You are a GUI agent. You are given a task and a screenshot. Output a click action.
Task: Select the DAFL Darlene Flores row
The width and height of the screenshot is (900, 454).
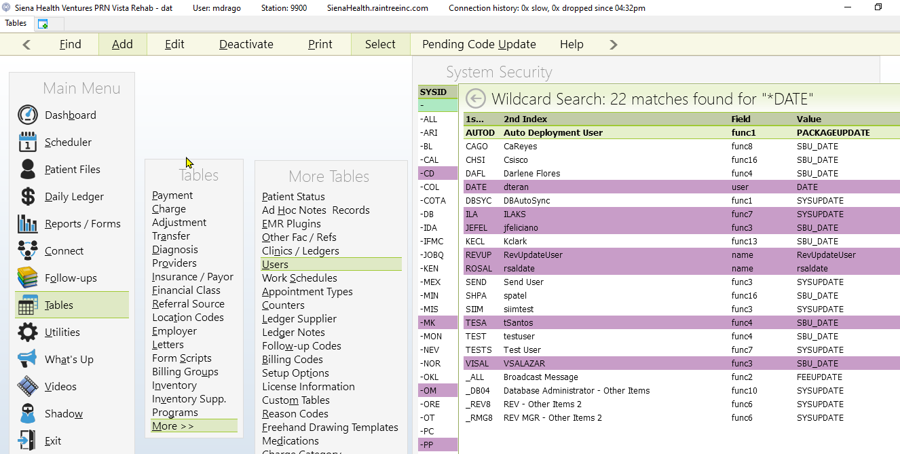tap(681, 174)
